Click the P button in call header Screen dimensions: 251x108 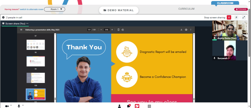click(236, 18)
